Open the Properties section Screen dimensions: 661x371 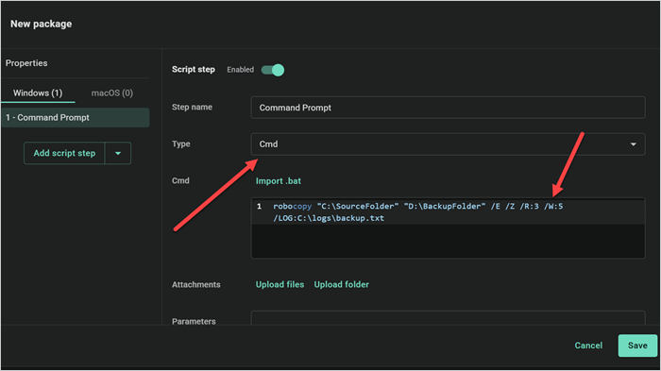(26, 63)
